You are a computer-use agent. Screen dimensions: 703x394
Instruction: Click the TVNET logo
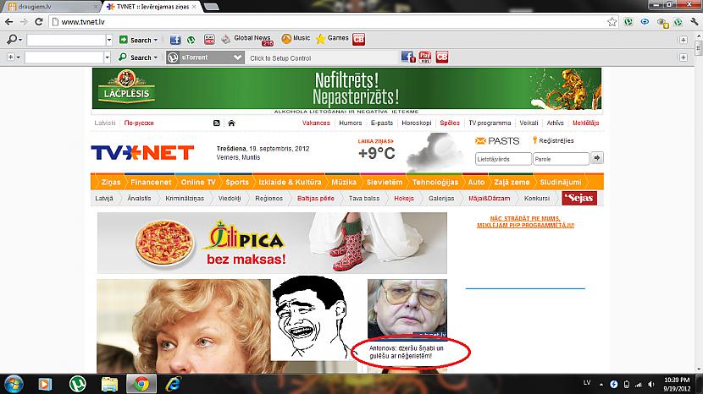click(x=142, y=153)
